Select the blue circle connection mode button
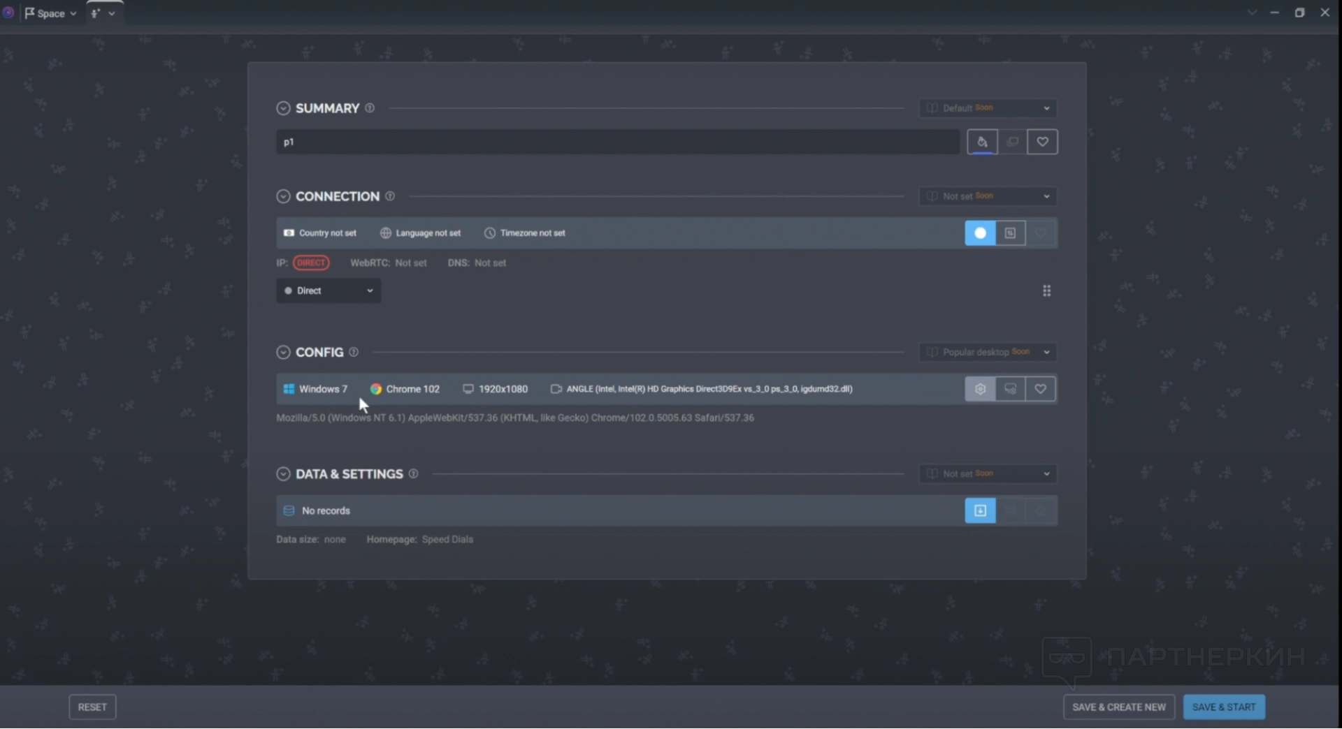 coord(980,233)
